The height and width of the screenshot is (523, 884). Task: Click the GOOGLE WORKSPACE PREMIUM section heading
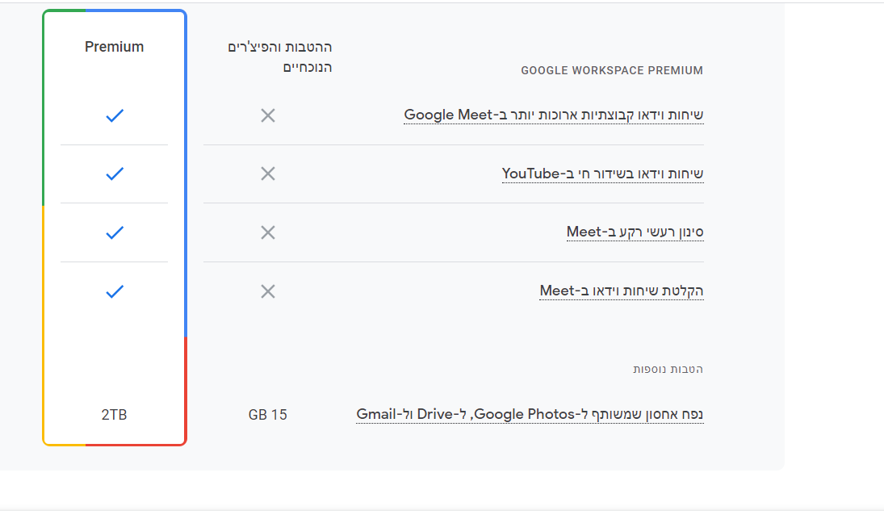point(612,70)
